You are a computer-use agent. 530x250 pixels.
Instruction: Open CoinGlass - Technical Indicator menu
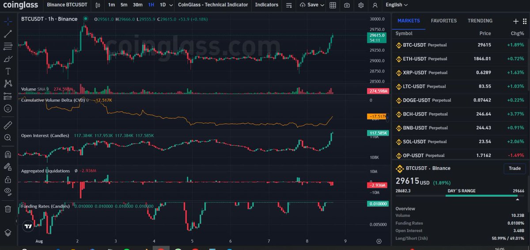tap(214, 5)
